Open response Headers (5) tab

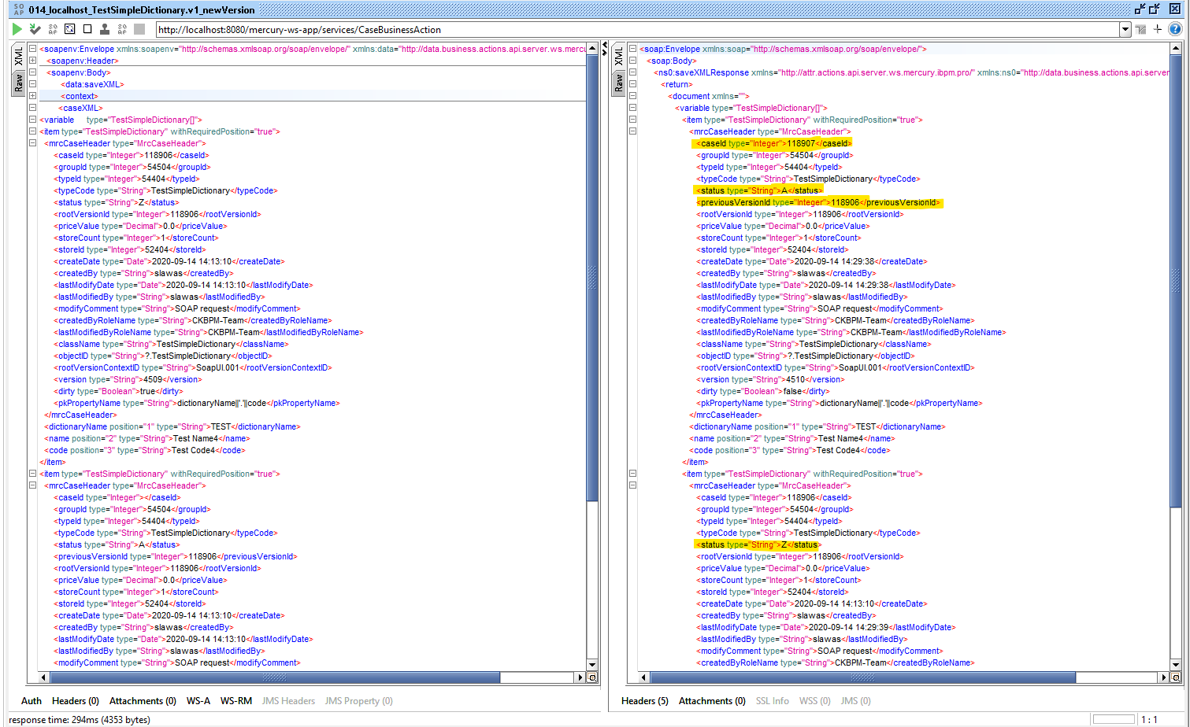click(x=645, y=701)
